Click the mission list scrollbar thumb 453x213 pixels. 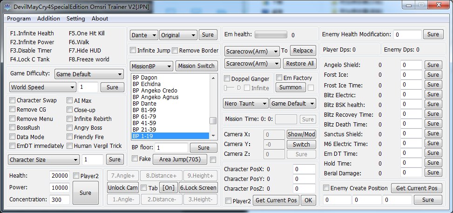click(x=213, y=120)
